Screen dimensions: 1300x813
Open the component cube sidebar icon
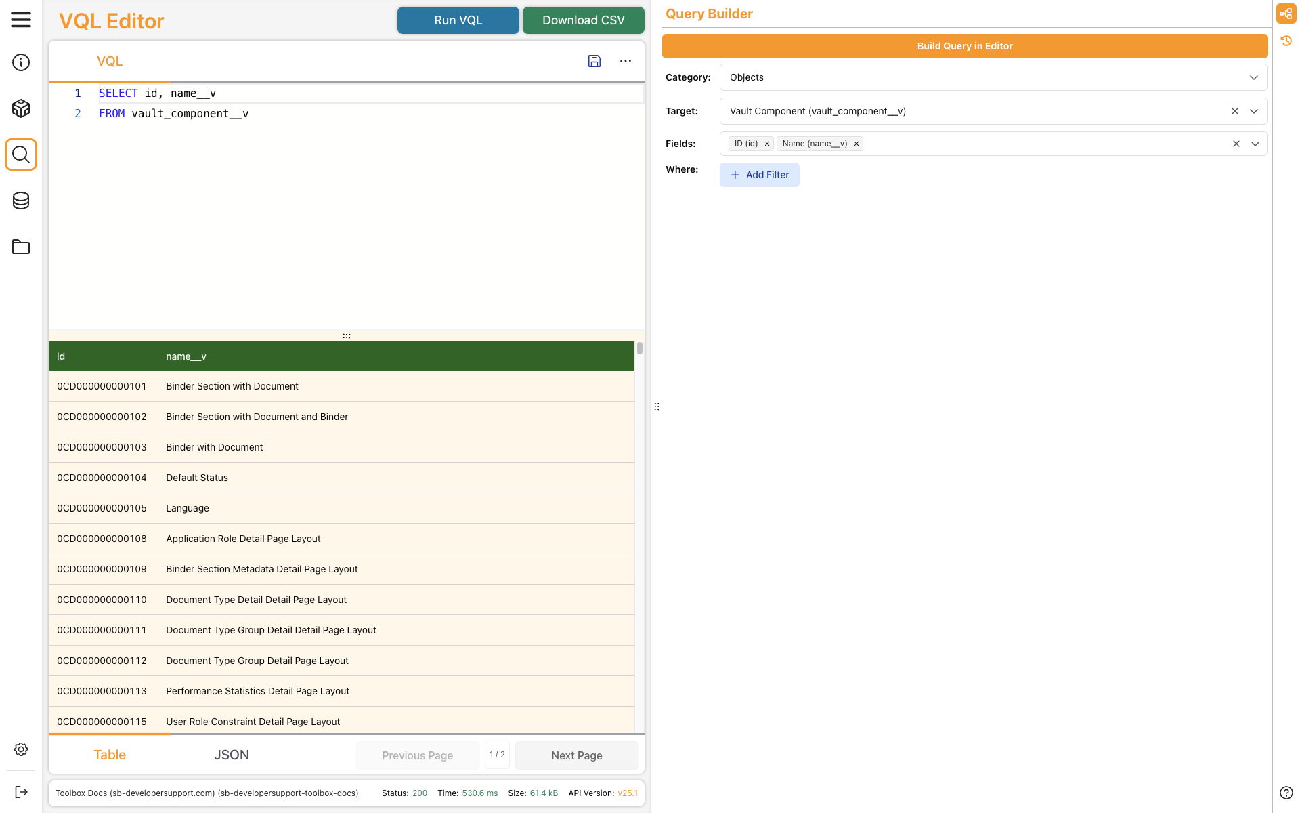tap(21, 108)
